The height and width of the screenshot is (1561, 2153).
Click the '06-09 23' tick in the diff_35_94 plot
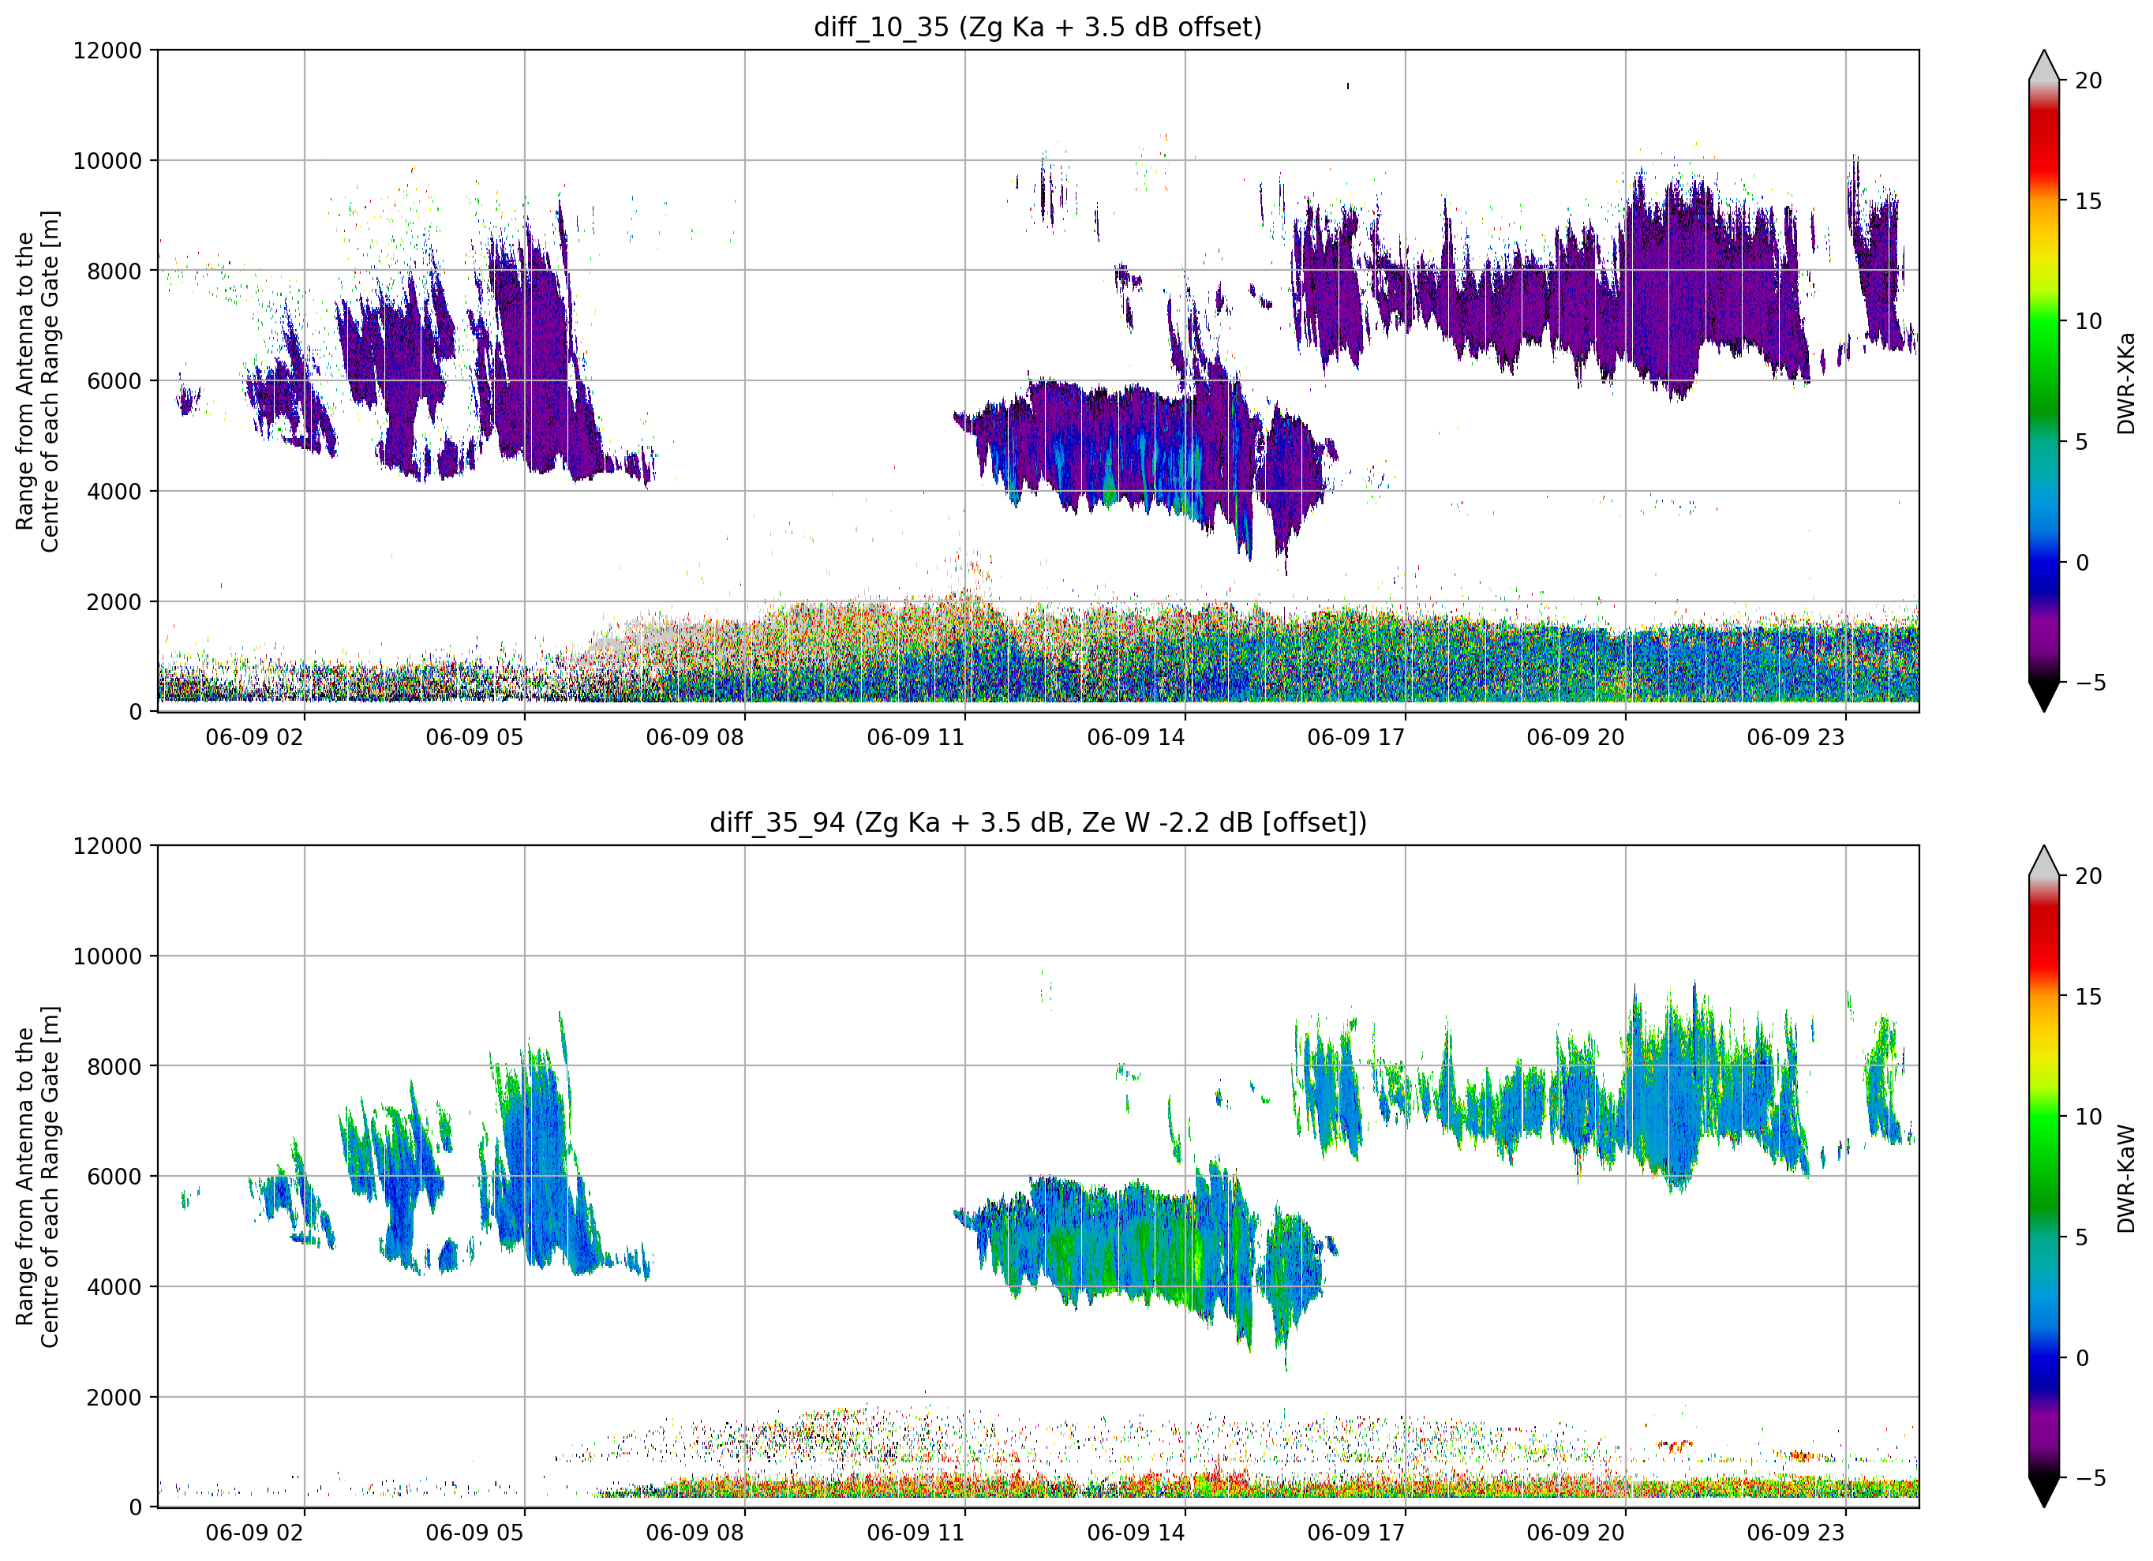1796,1533
